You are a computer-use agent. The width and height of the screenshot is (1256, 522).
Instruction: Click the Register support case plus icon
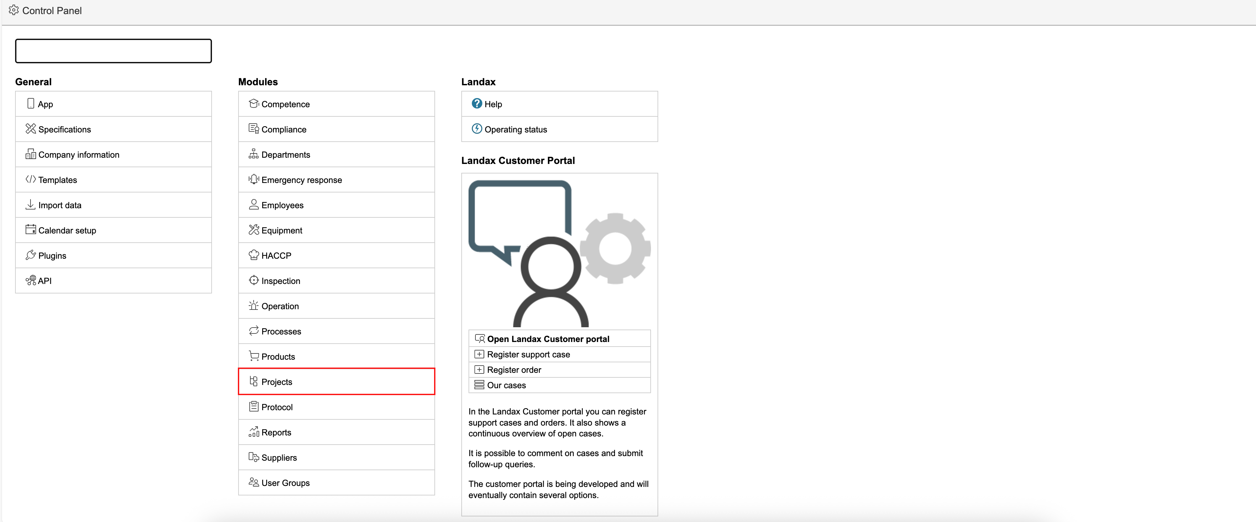tap(479, 354)
